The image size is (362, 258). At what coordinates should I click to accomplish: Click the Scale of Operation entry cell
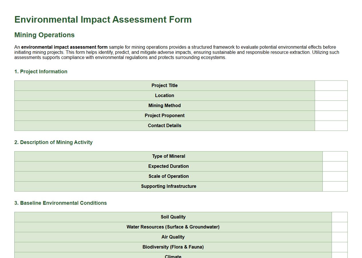(x=334, y=176)
